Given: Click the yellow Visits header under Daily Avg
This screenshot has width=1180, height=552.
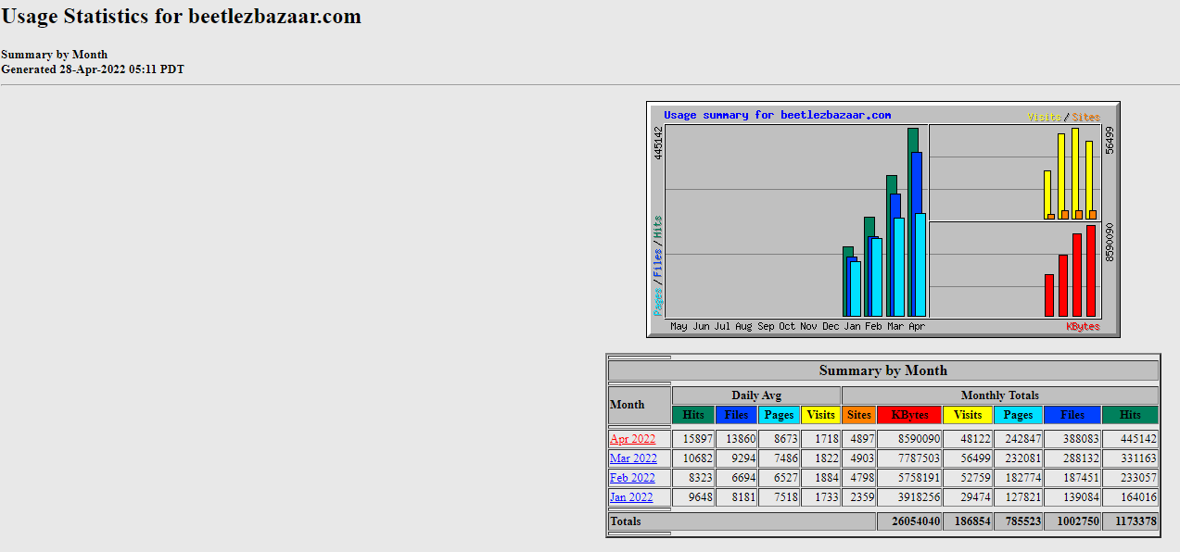Looking at the screenshot, I should click(820, 415).
